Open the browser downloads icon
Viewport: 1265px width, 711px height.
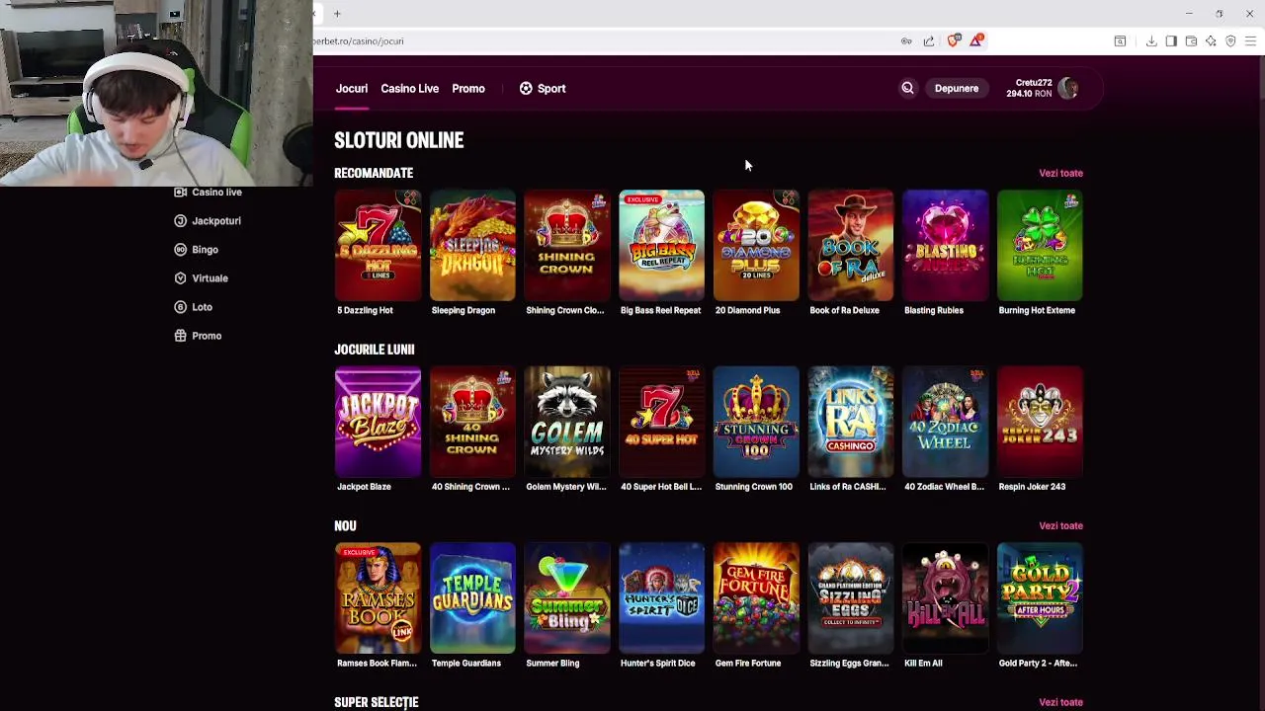(1151, 41)
